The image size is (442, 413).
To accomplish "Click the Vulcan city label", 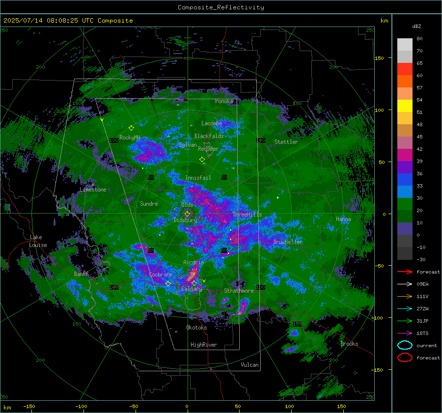I will click(249, 365).
